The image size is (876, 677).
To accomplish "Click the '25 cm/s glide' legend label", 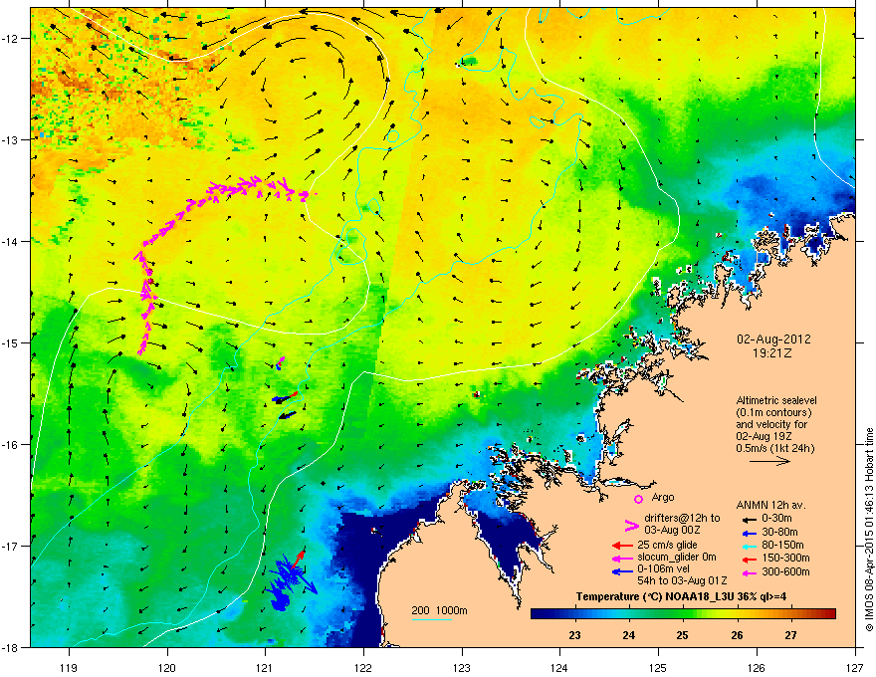I will coord(667,546).
